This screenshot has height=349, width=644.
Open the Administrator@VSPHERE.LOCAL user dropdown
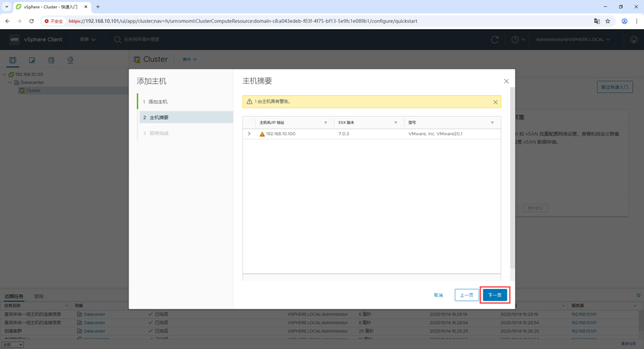(x=572, y=40)
